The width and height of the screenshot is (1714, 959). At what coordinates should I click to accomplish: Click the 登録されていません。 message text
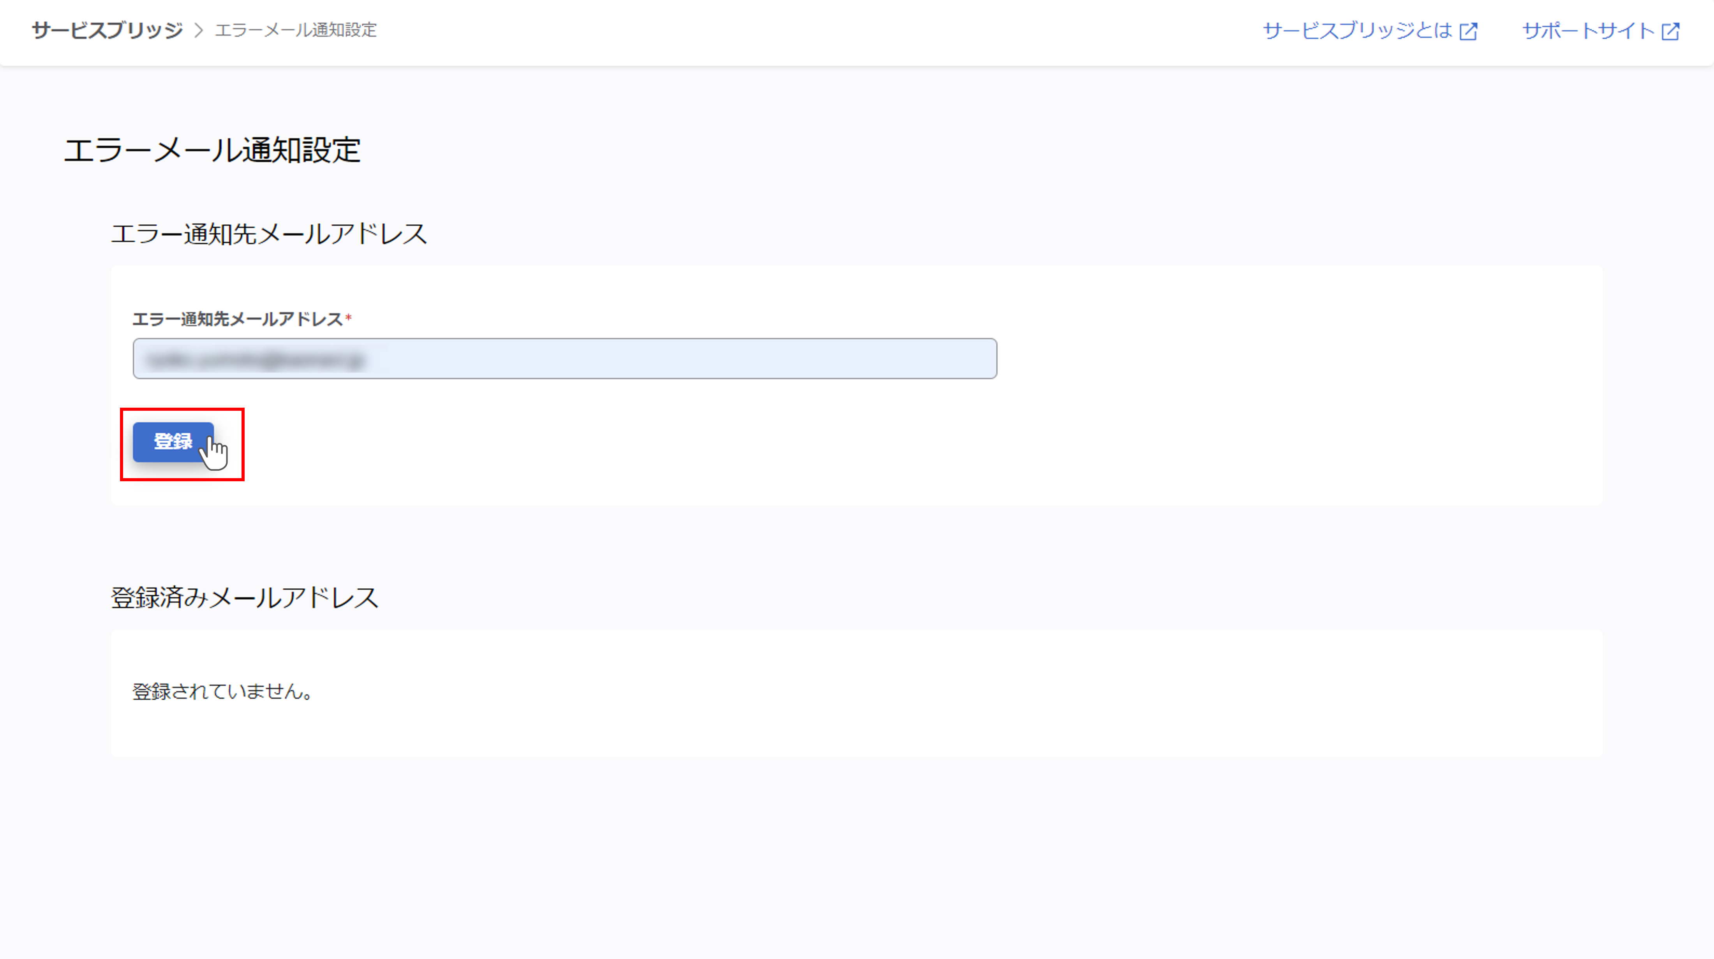pos(223,692)
